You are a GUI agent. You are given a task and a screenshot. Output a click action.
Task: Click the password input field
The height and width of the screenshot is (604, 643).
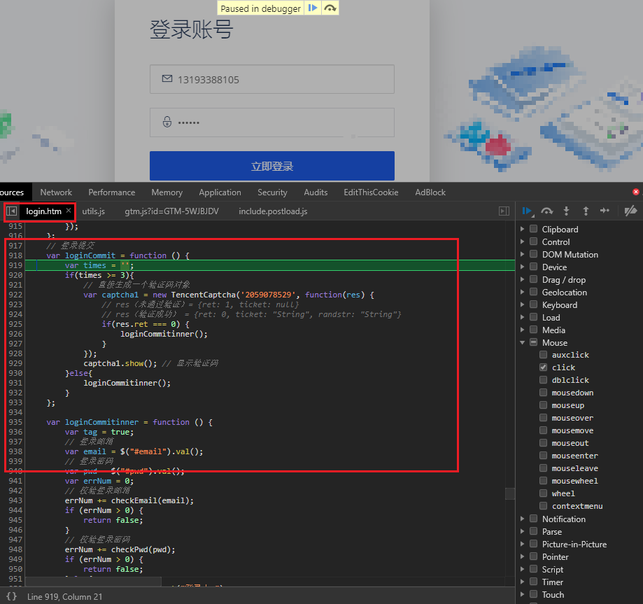click(272, 122)
